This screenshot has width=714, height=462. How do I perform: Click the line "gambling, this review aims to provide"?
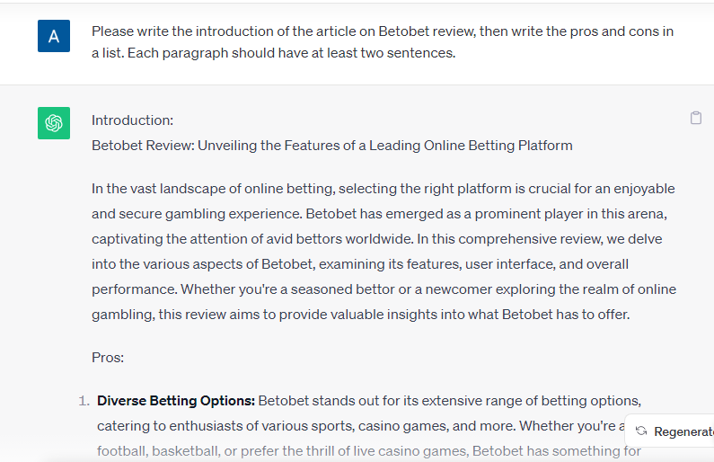pyautogui.click(x=361, y=315)
